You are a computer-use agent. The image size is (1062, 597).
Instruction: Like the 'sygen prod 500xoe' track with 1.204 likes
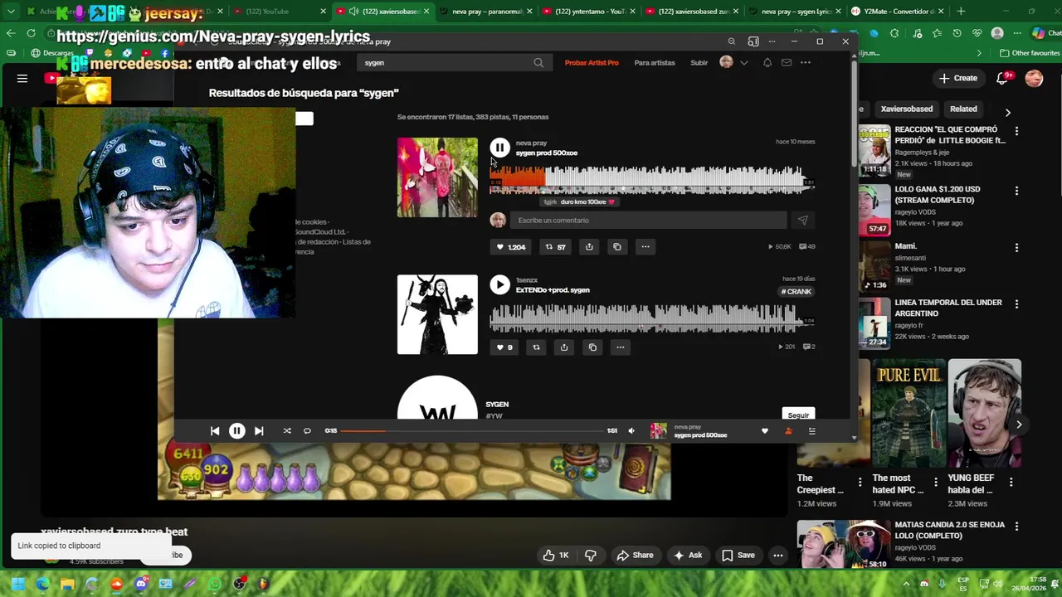click(511, 246)
